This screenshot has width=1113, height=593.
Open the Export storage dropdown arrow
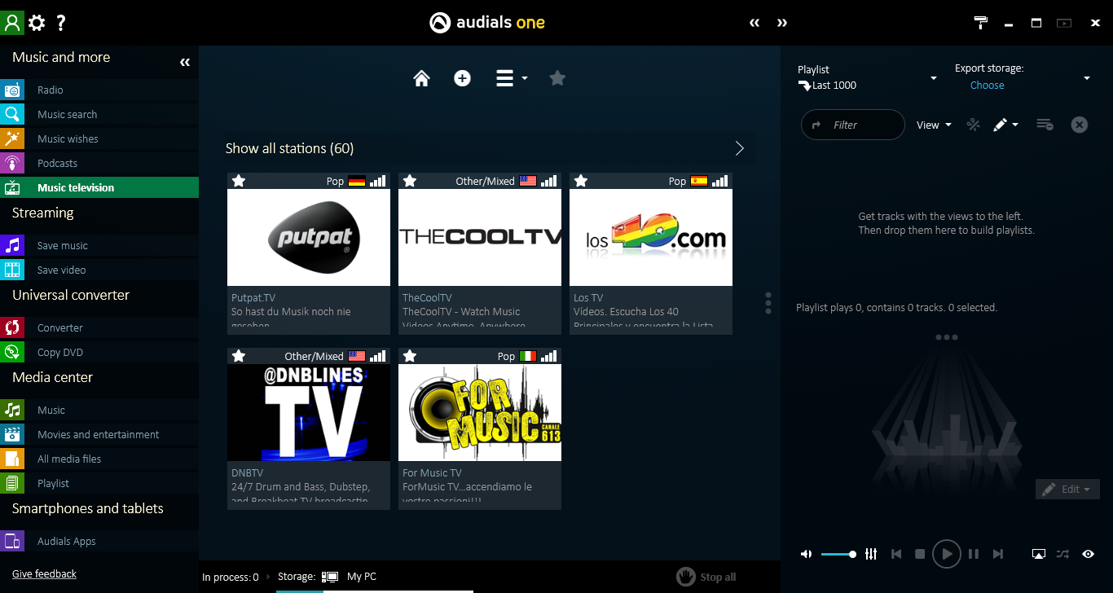(1086, 78)
